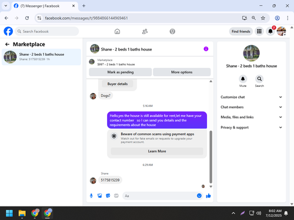View site information icon in address bar
This screenshot has height=220, width=294.
[39, 18]
